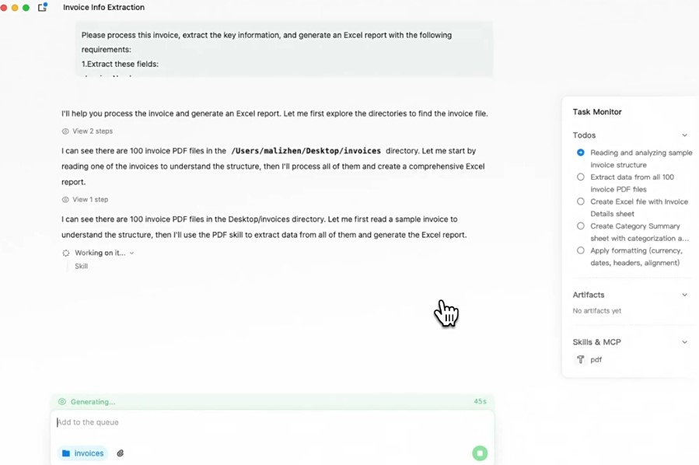The image size is (699, 465).
Task: Click the paperclip attachment icon
Action: point(121,453)
